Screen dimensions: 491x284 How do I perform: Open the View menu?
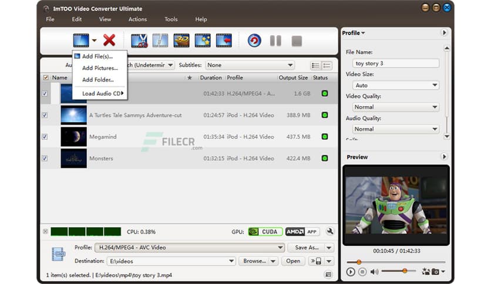tap(105, 19)
